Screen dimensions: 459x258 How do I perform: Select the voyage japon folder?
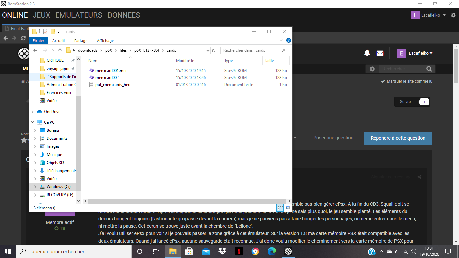58,69
